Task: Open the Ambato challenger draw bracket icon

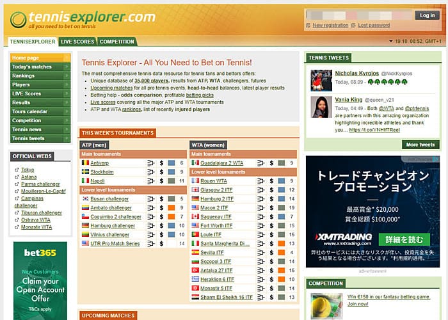Action: 150,208
